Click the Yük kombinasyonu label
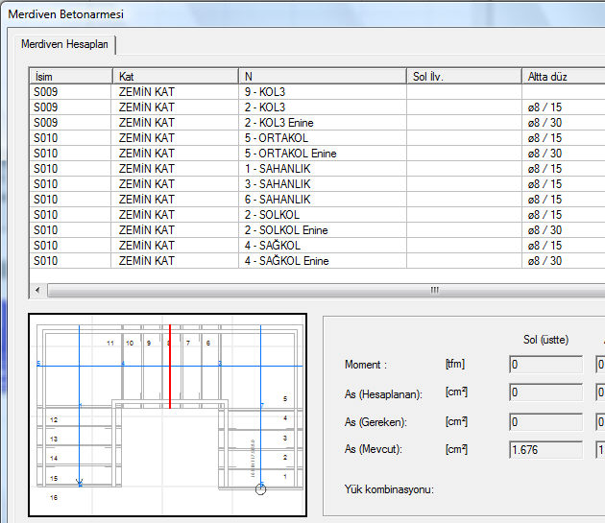 tap(389, 489)
